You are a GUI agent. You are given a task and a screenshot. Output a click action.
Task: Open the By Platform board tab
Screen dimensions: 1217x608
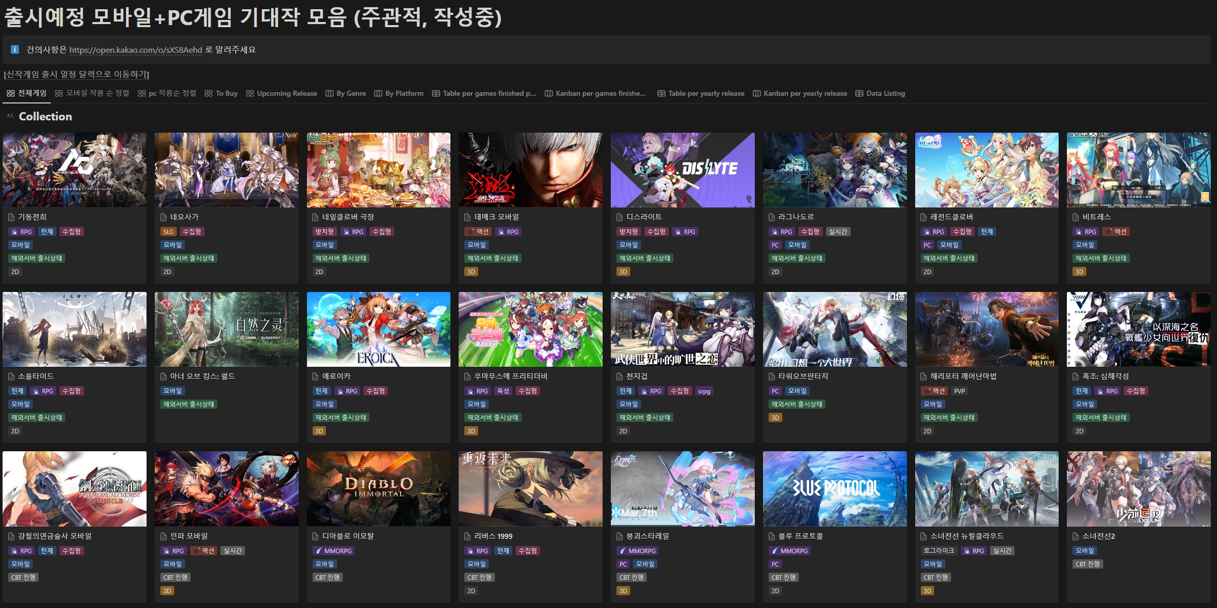pos(399,93)
